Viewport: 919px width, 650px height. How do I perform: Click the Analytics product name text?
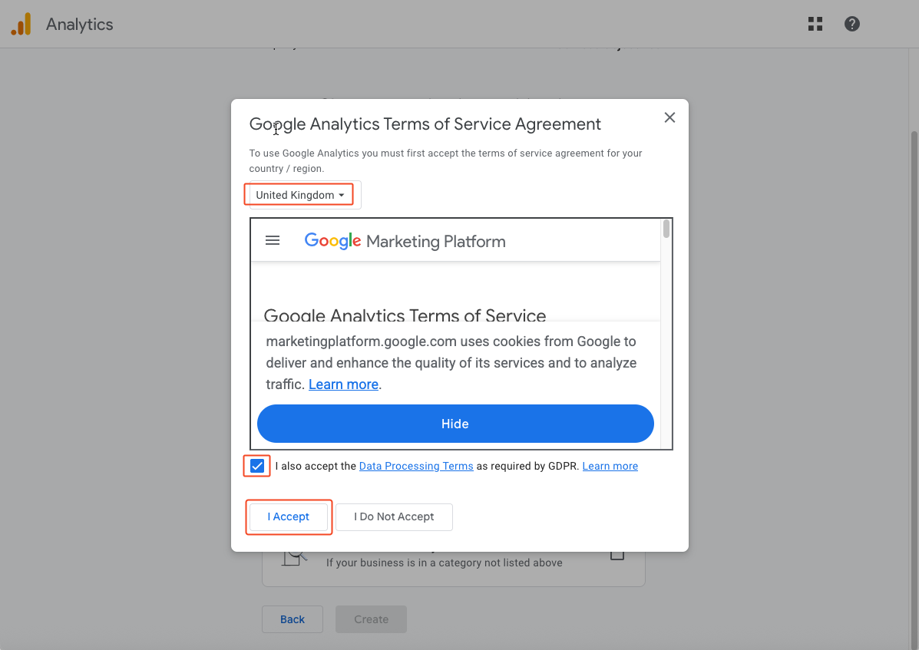click(x=80, y=25)
